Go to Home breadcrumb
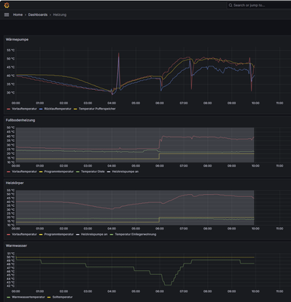Image resolution: width=291 pixels, height=302 pixels. (17, 15)
